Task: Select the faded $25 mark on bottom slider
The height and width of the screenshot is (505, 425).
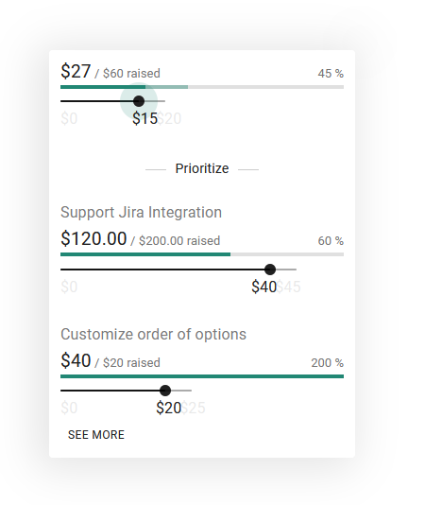Action: (x=193, y=408)
